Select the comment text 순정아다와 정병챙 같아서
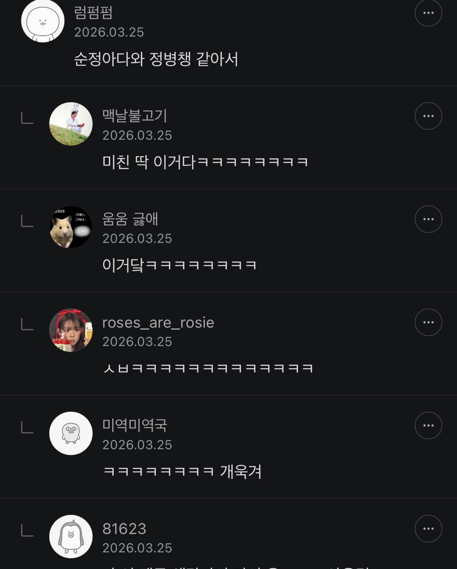The width and height of the screenshot is (457, 569). (156, 59)
